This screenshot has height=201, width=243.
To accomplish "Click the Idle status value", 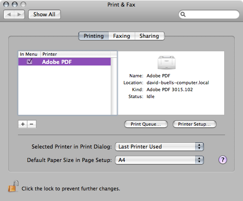I will point(150,96).
